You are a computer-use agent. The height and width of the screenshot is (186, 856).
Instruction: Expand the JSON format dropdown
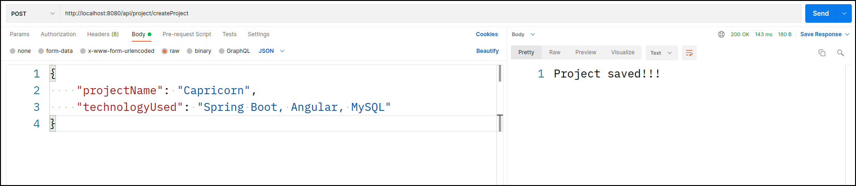tap(272, 51)
